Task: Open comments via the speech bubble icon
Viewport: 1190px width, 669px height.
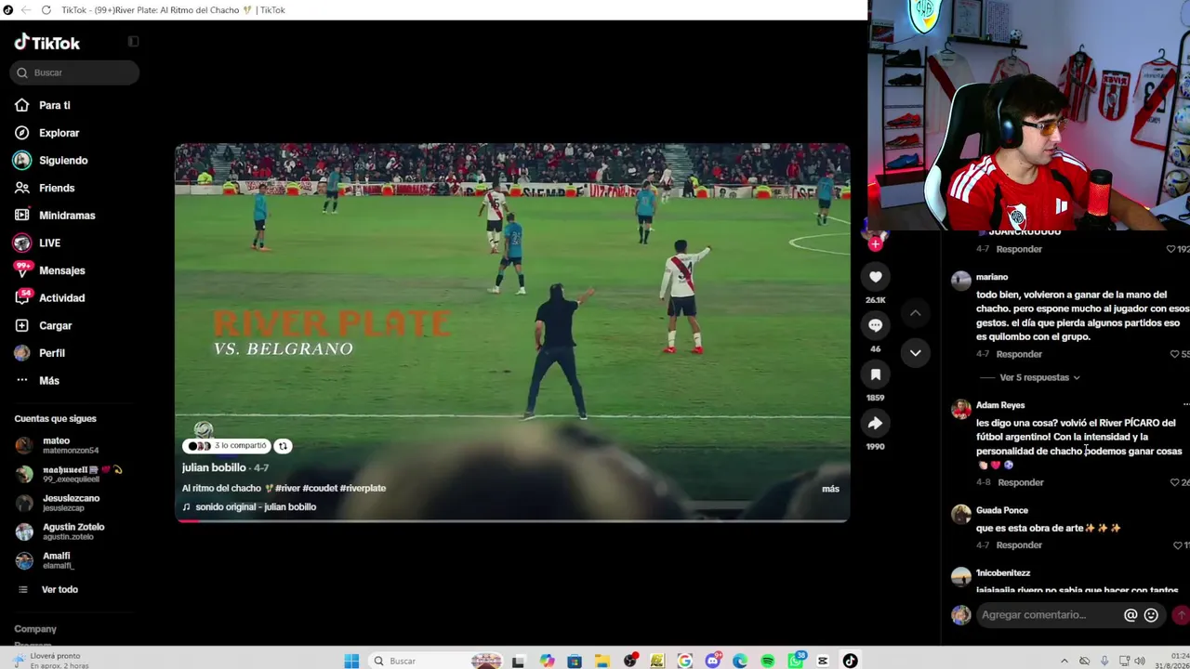Action: [x=875, y=325]
